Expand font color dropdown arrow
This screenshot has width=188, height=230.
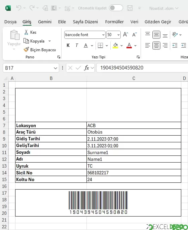pyautogui.click(x=135, y=46)
